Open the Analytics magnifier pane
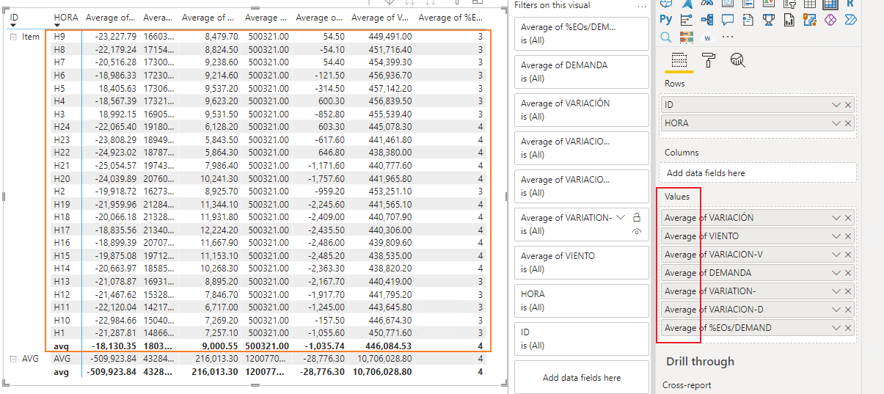This screenshot has height=394, width=884. coord(738,60)
